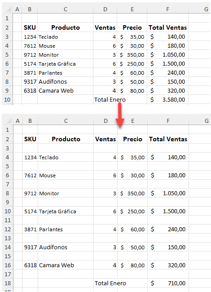Image resolution: width=211 pixels, height=292 pixels.
Task: Select empty row header 15
Action: 8,256
